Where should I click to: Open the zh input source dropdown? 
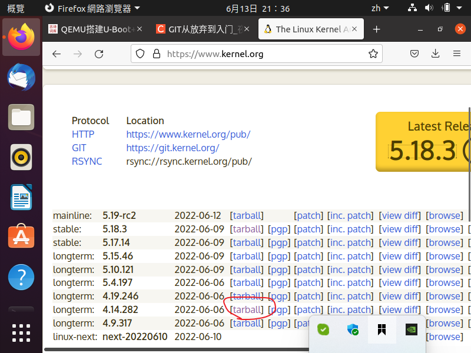(380, 8)
